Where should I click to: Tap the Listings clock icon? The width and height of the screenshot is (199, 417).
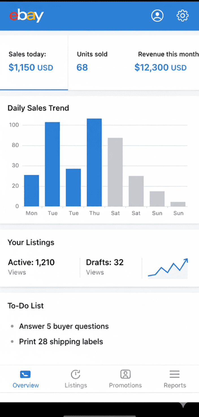coord(75,374)
